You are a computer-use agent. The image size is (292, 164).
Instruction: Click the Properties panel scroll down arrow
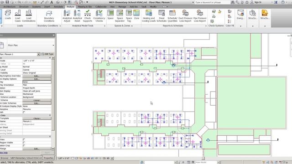[x=53, y=149]
